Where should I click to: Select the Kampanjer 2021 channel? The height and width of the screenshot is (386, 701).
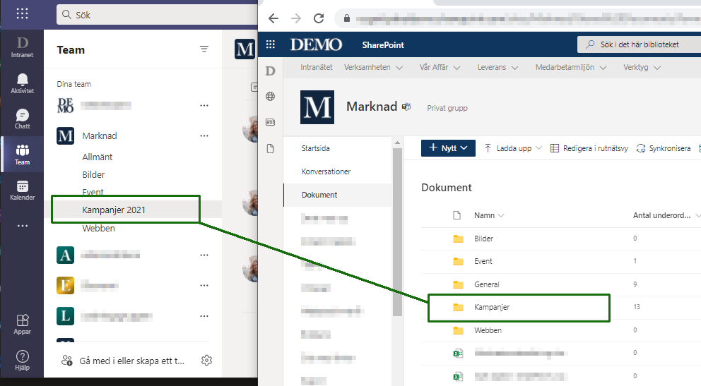114,210
